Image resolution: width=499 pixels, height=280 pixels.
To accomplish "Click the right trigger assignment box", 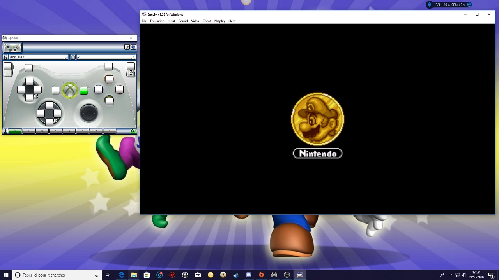I will pos(131,66).
